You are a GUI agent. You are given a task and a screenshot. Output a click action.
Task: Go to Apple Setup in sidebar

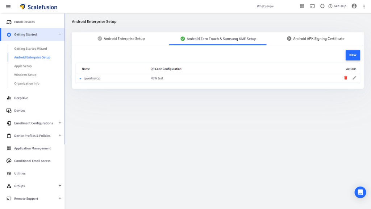[23, 66]
